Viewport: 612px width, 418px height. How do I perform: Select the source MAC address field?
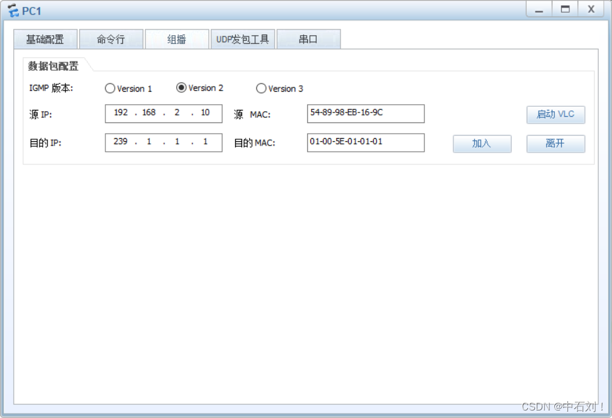(x=365, y=114)
